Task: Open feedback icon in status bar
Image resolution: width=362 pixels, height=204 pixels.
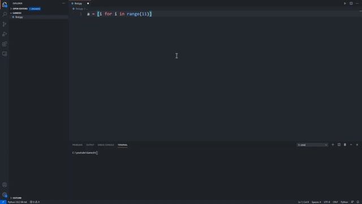Action: (352, 202)
